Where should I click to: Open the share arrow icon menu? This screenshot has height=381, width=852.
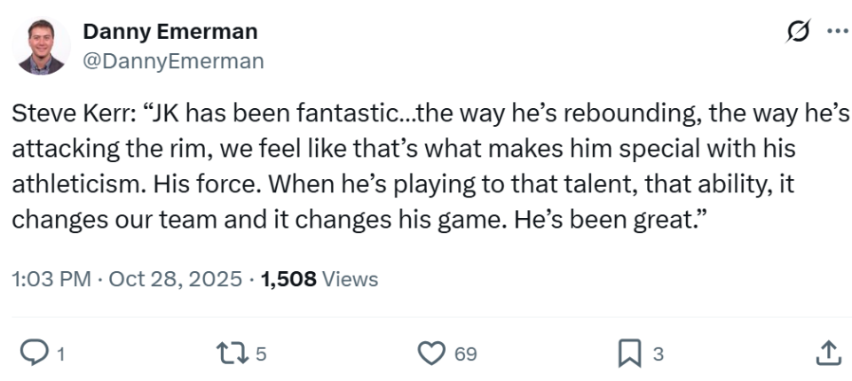tap(826, 354)
